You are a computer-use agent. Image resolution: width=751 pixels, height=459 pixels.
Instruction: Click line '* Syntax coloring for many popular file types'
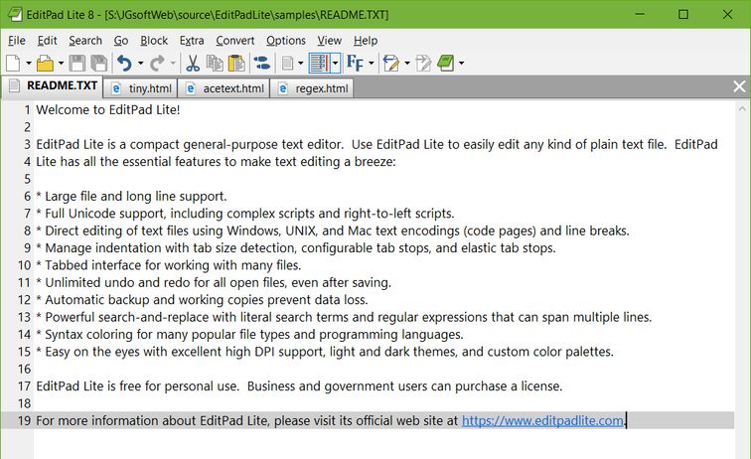tap(249, 335)
